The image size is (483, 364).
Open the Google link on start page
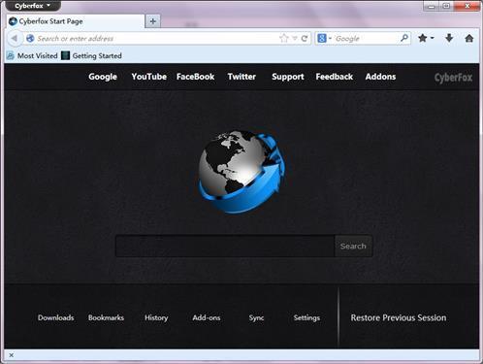[103, 77]
